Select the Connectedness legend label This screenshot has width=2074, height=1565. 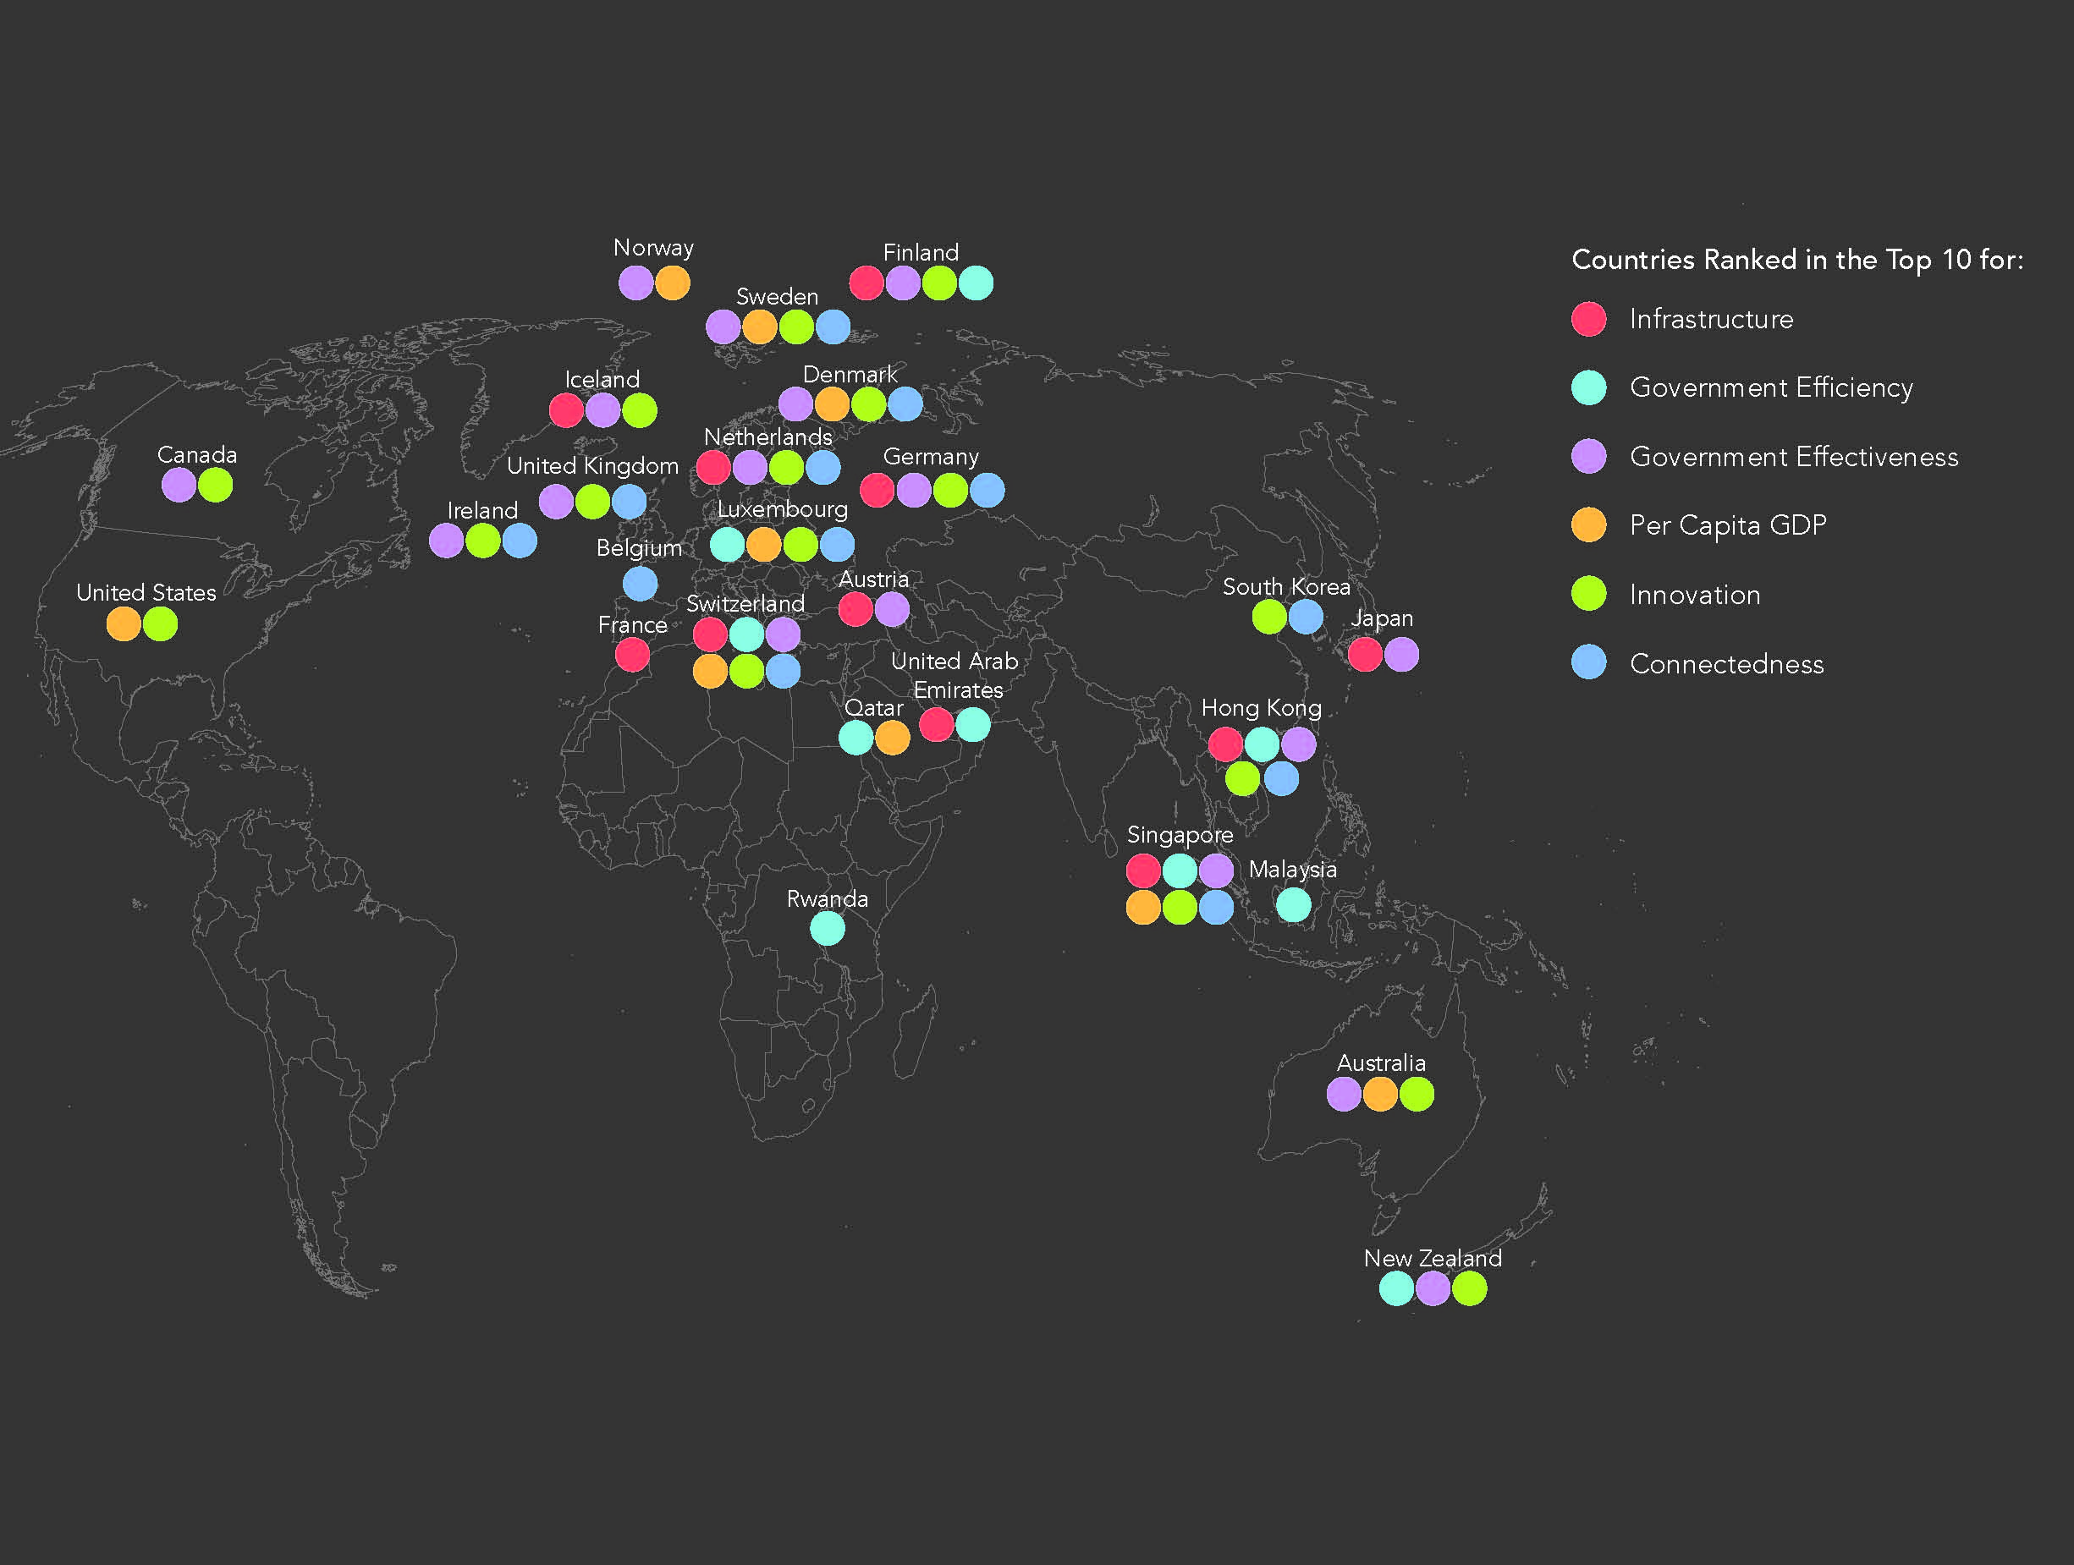[x=1727, y=663]
